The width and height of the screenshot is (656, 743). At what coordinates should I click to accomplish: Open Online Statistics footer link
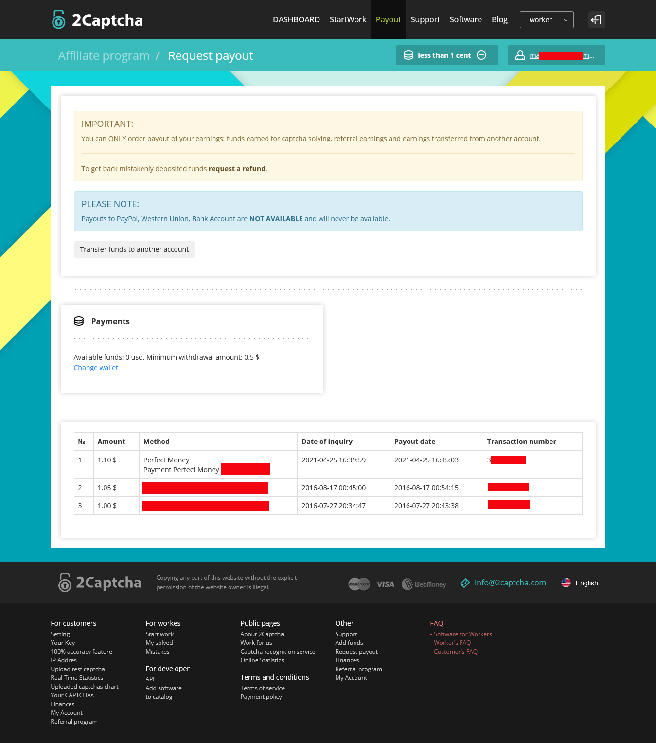pyautogui.click(x=262, y=660)
